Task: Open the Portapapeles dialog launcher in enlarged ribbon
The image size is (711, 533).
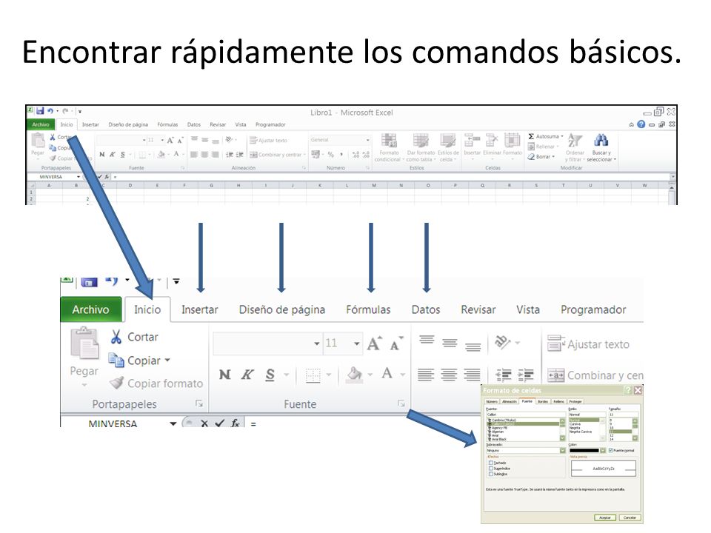Action: coord(198,403)
